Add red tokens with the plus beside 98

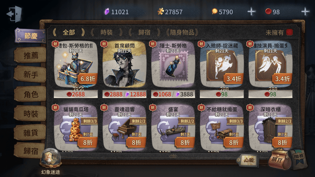[305, 12]
